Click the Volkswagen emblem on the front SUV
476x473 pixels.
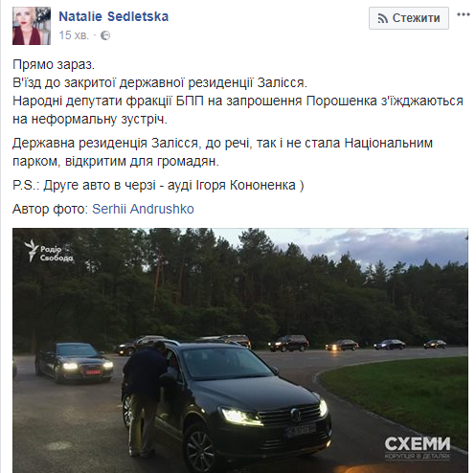295,415
